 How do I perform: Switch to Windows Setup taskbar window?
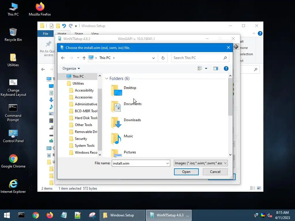(x=122, y=215)
